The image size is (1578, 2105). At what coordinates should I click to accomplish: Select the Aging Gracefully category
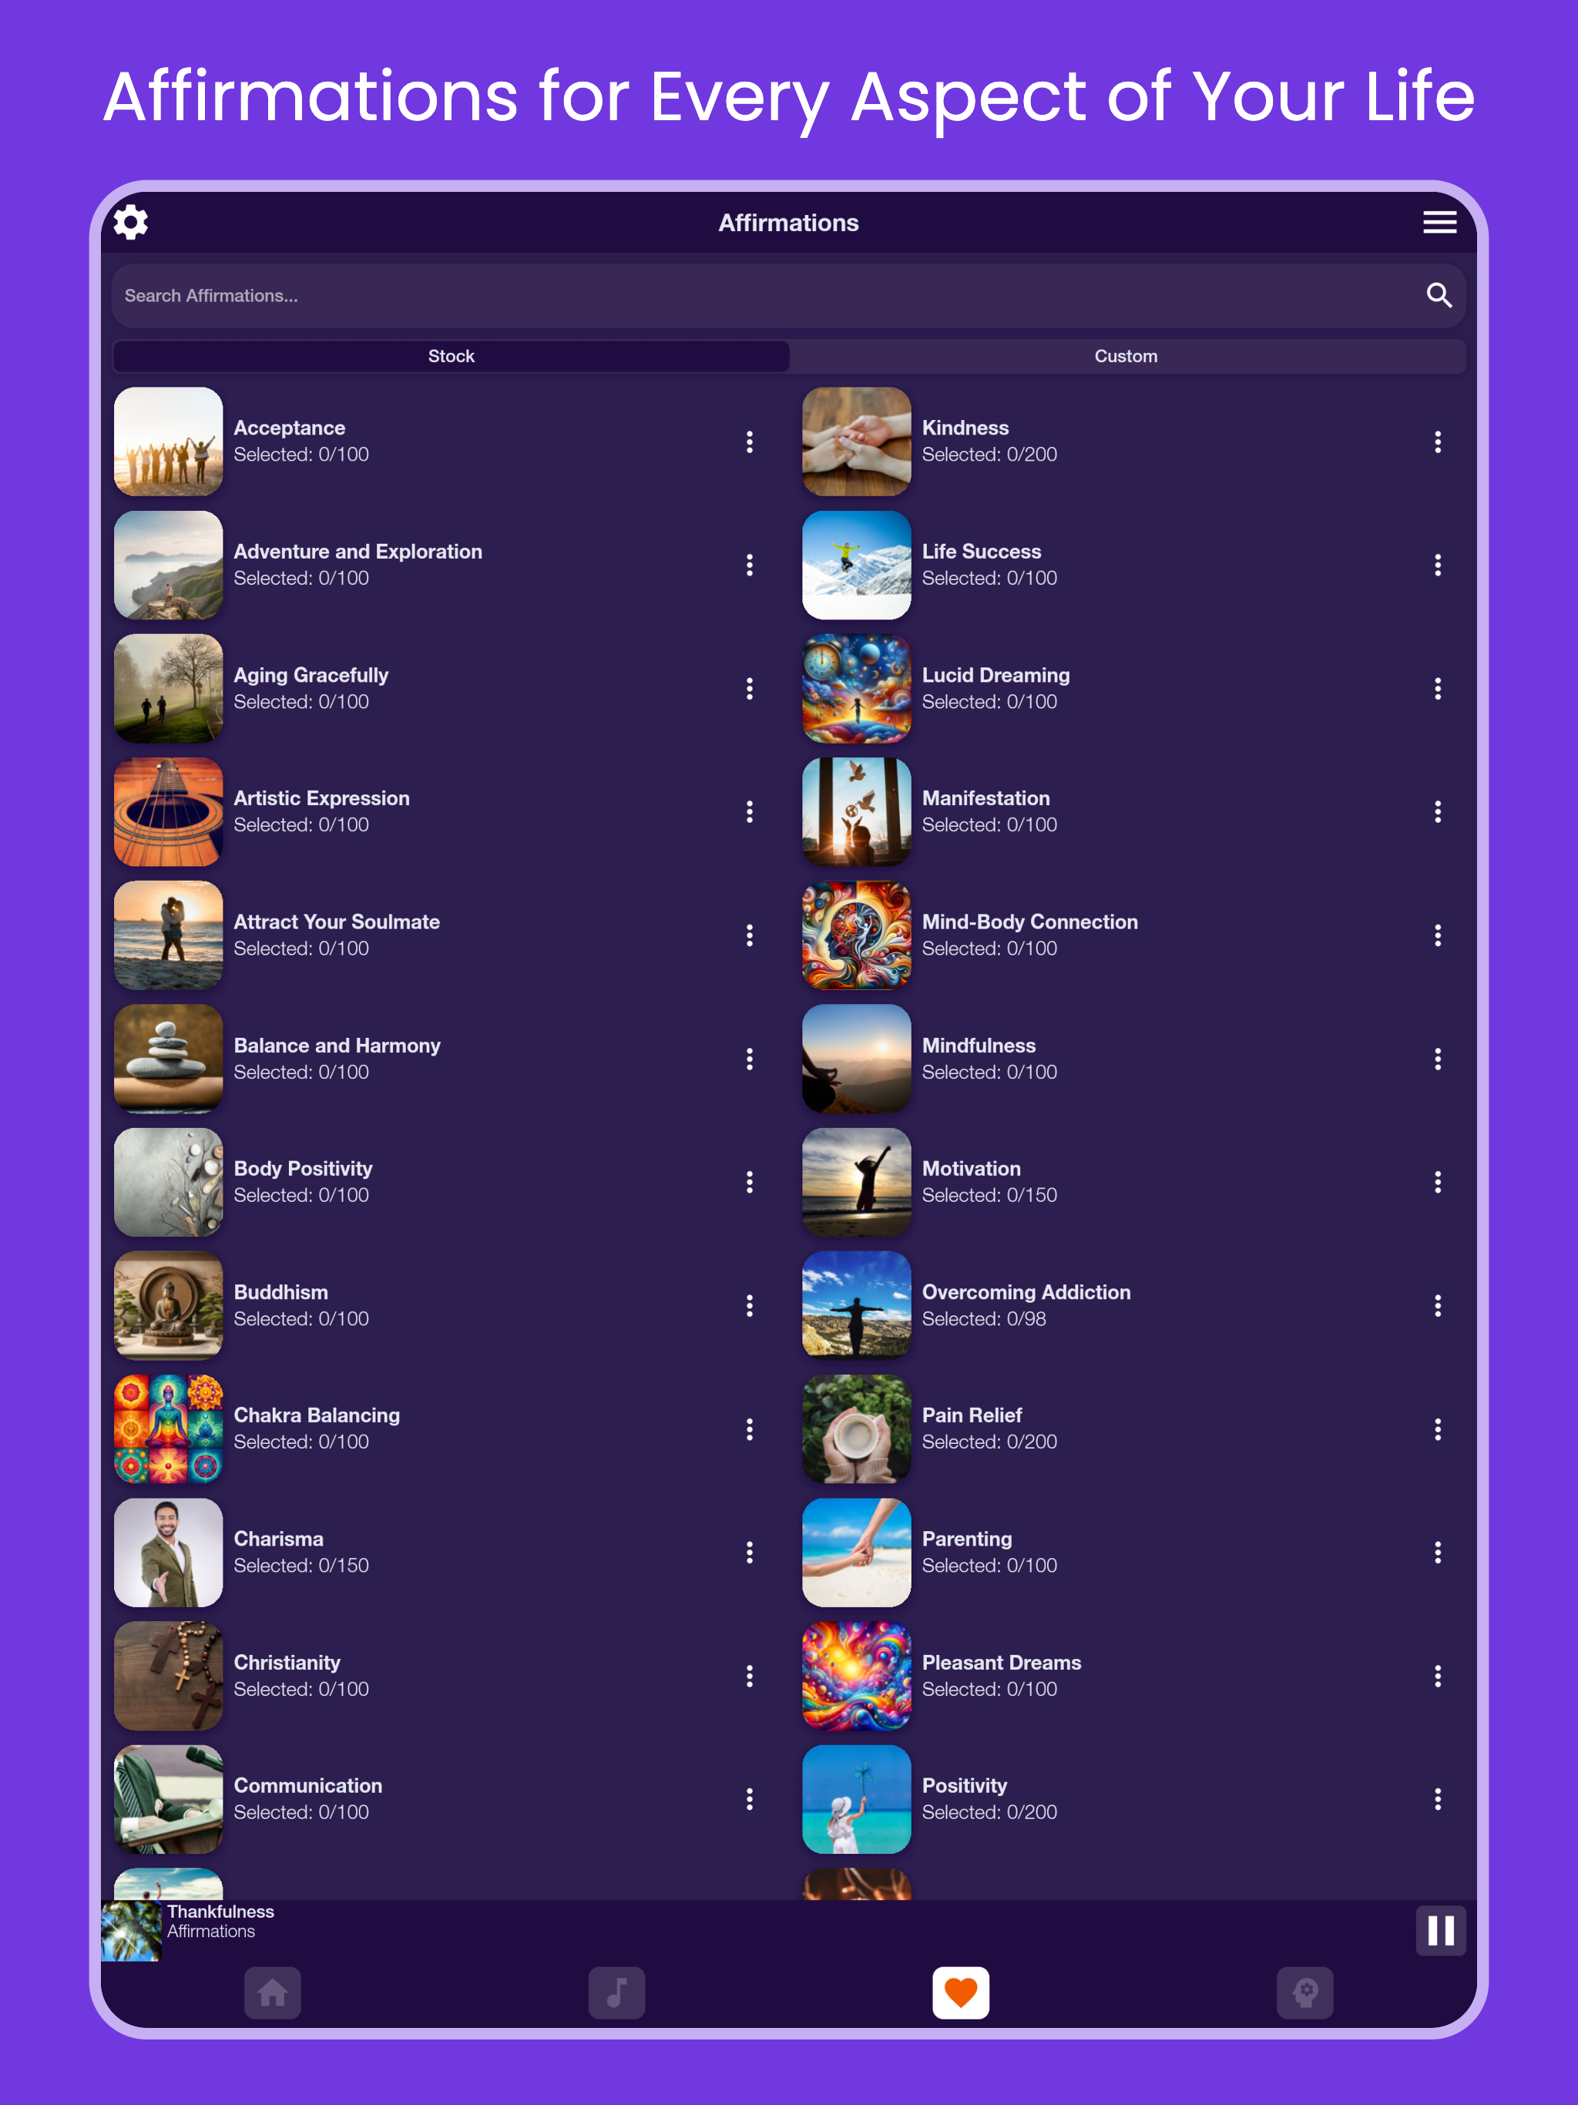coord(445,688)
